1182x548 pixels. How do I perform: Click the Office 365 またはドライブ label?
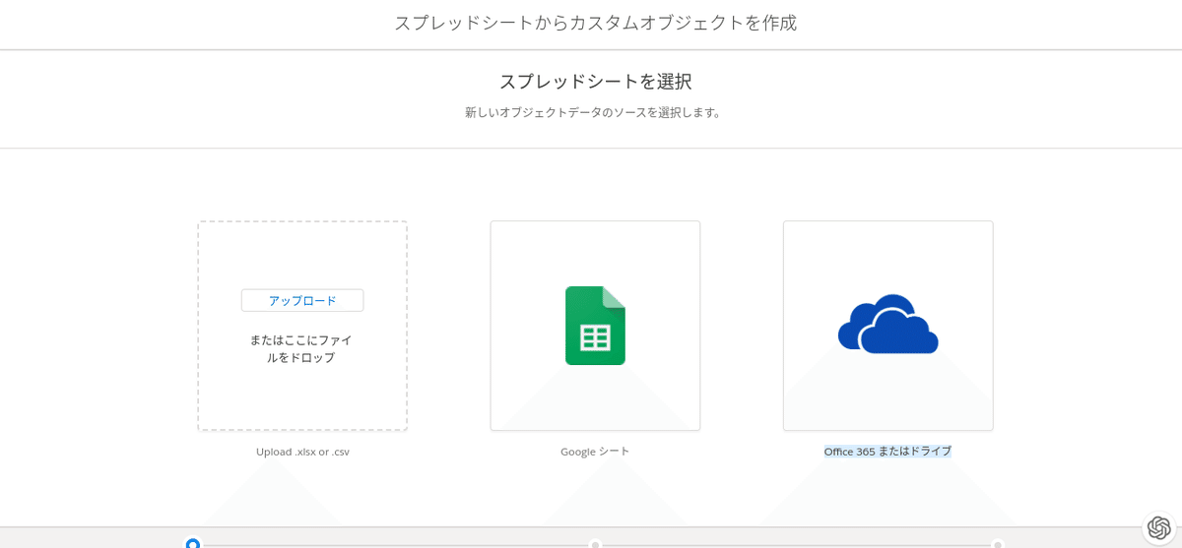point(887,452)
